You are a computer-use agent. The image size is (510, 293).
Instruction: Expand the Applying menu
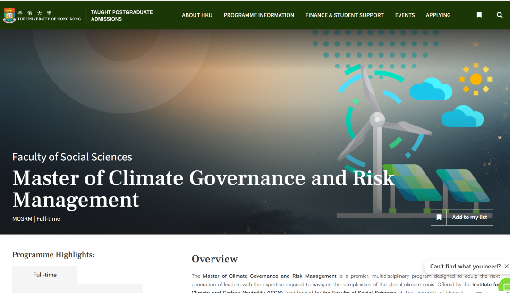pyautogui.click(x=438, y=15)
